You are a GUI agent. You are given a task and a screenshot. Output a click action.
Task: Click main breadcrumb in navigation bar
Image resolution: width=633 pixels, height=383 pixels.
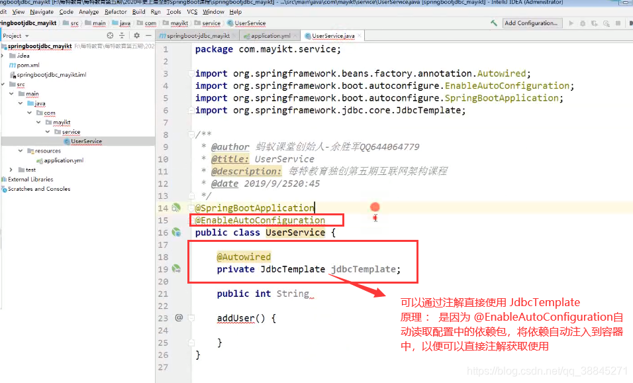99,23
